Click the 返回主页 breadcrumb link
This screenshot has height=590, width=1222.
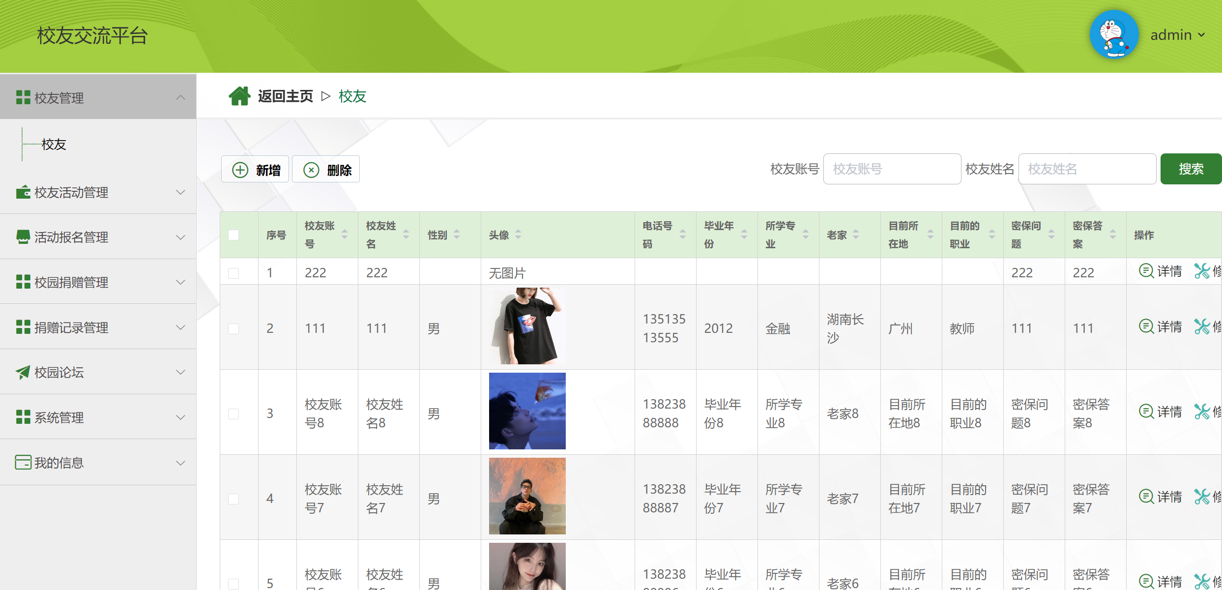click(x=285, y=96)
